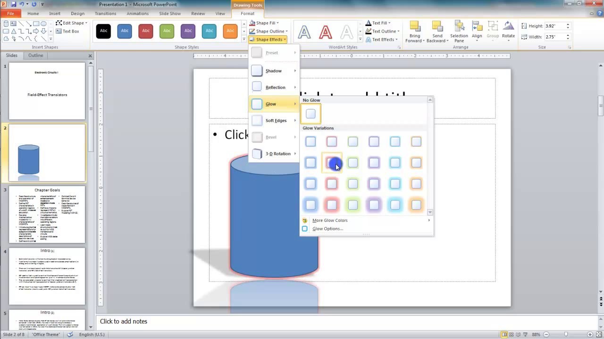
Task: Select slide 3 Chapter Goals thumbnail
Action: pyautogui.click(x=47, y=215)
